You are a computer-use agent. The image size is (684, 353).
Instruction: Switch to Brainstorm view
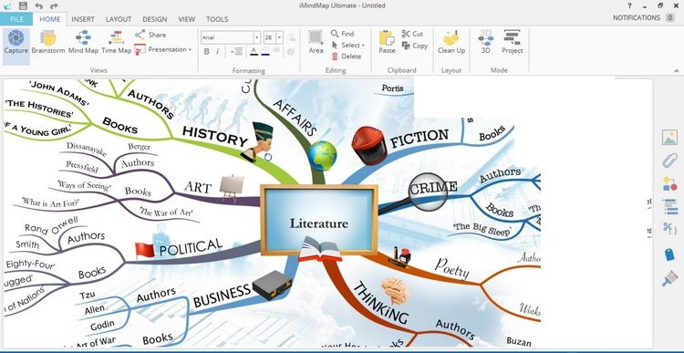tap(48, 43)
